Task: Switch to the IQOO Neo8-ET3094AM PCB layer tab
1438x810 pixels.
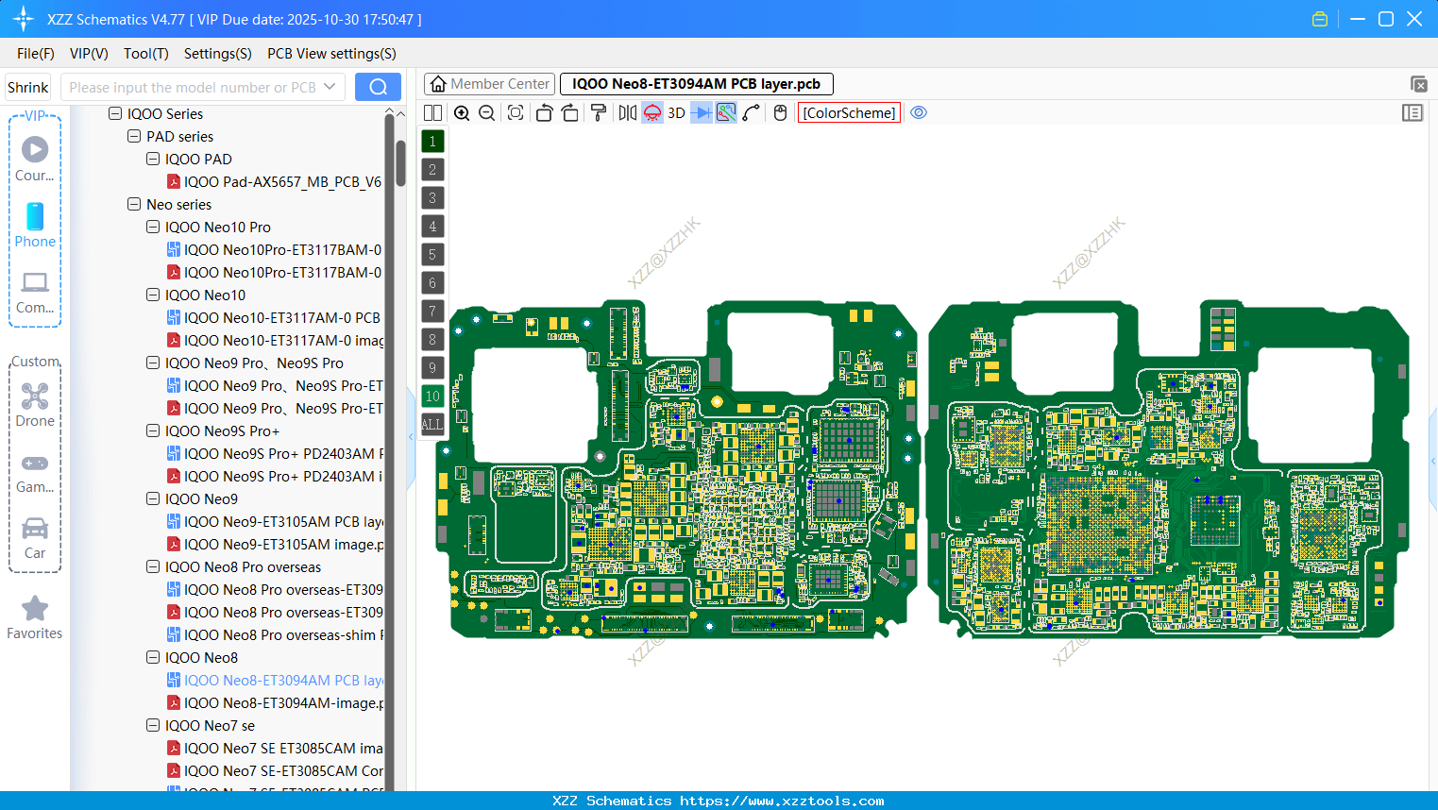Action: (696, 84)
